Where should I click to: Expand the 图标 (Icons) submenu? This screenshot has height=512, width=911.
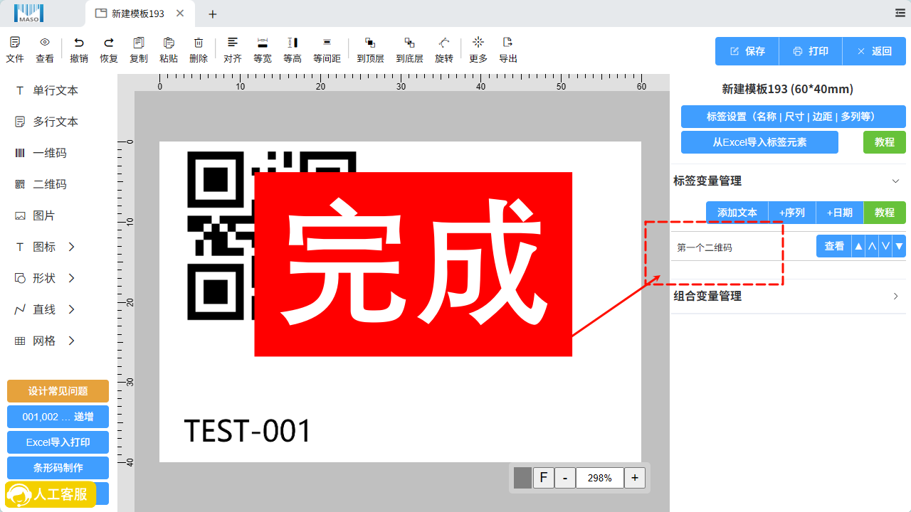coord(71,247)
